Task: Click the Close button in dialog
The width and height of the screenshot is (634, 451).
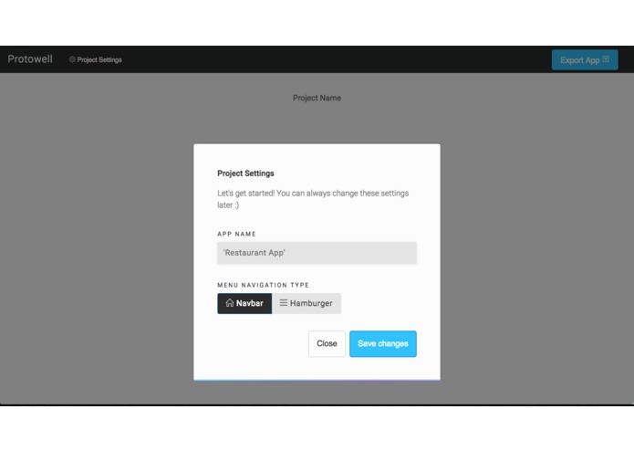Action: pyautogui.click(x=327, y=344)
